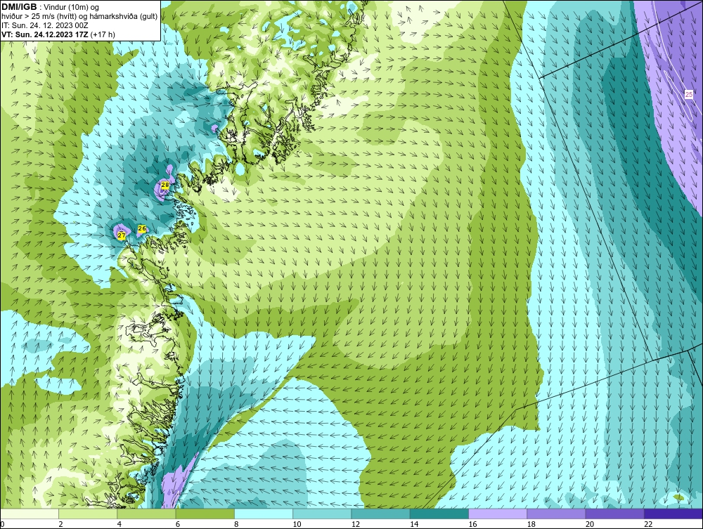This screenshot has width=703, height=529.
Task: Click the legend scale value 10
Action: pos(297,525)
